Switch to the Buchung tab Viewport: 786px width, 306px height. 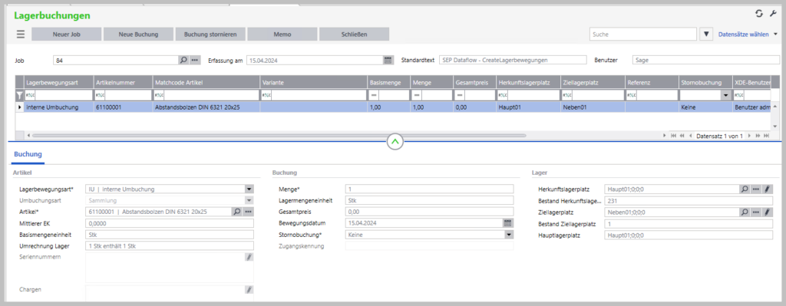28,154
